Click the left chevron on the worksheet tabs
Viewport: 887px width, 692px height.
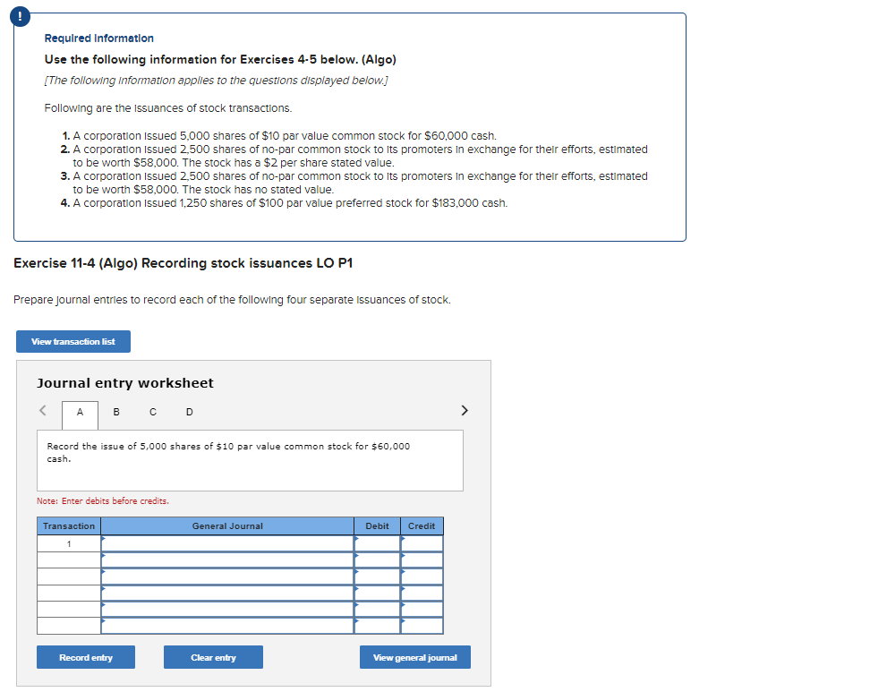(x=42, y=410)
